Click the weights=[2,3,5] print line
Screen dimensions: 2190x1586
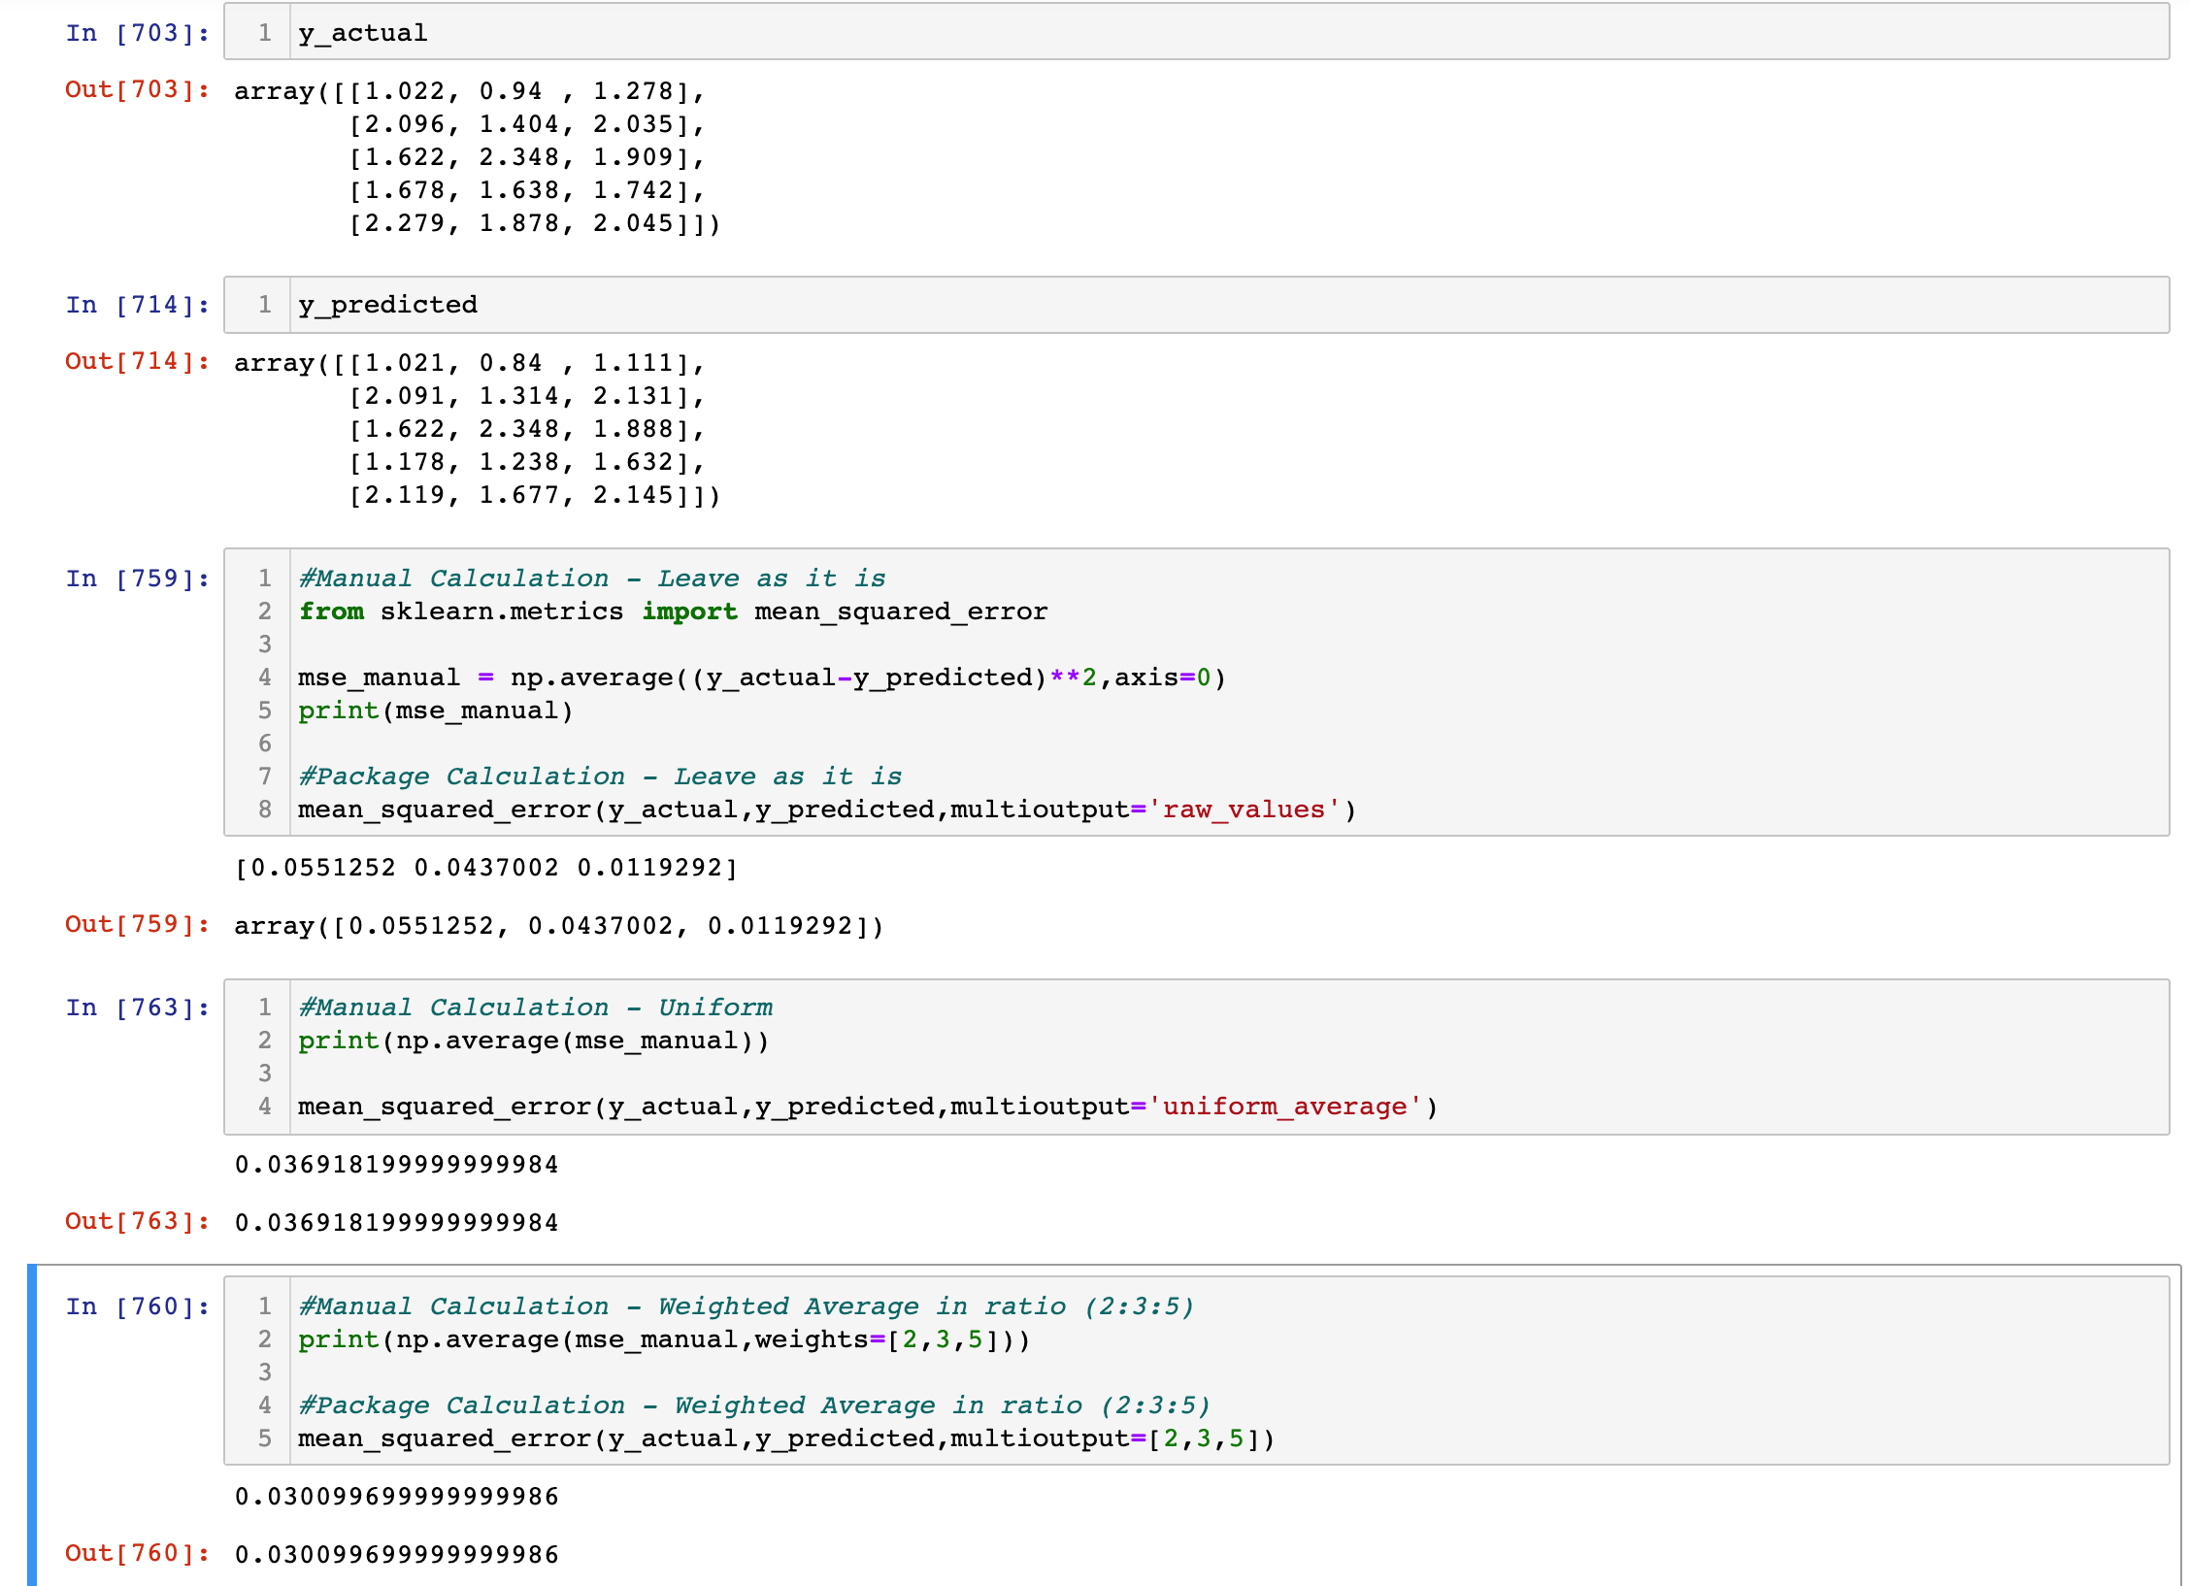click(663, 1339)
